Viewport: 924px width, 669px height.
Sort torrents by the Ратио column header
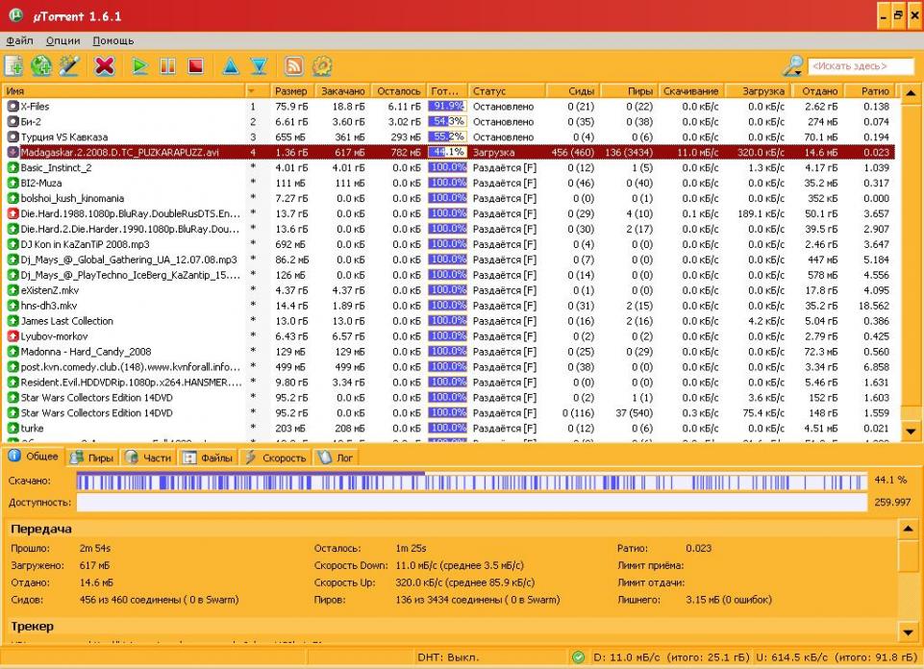coord(870,91)
